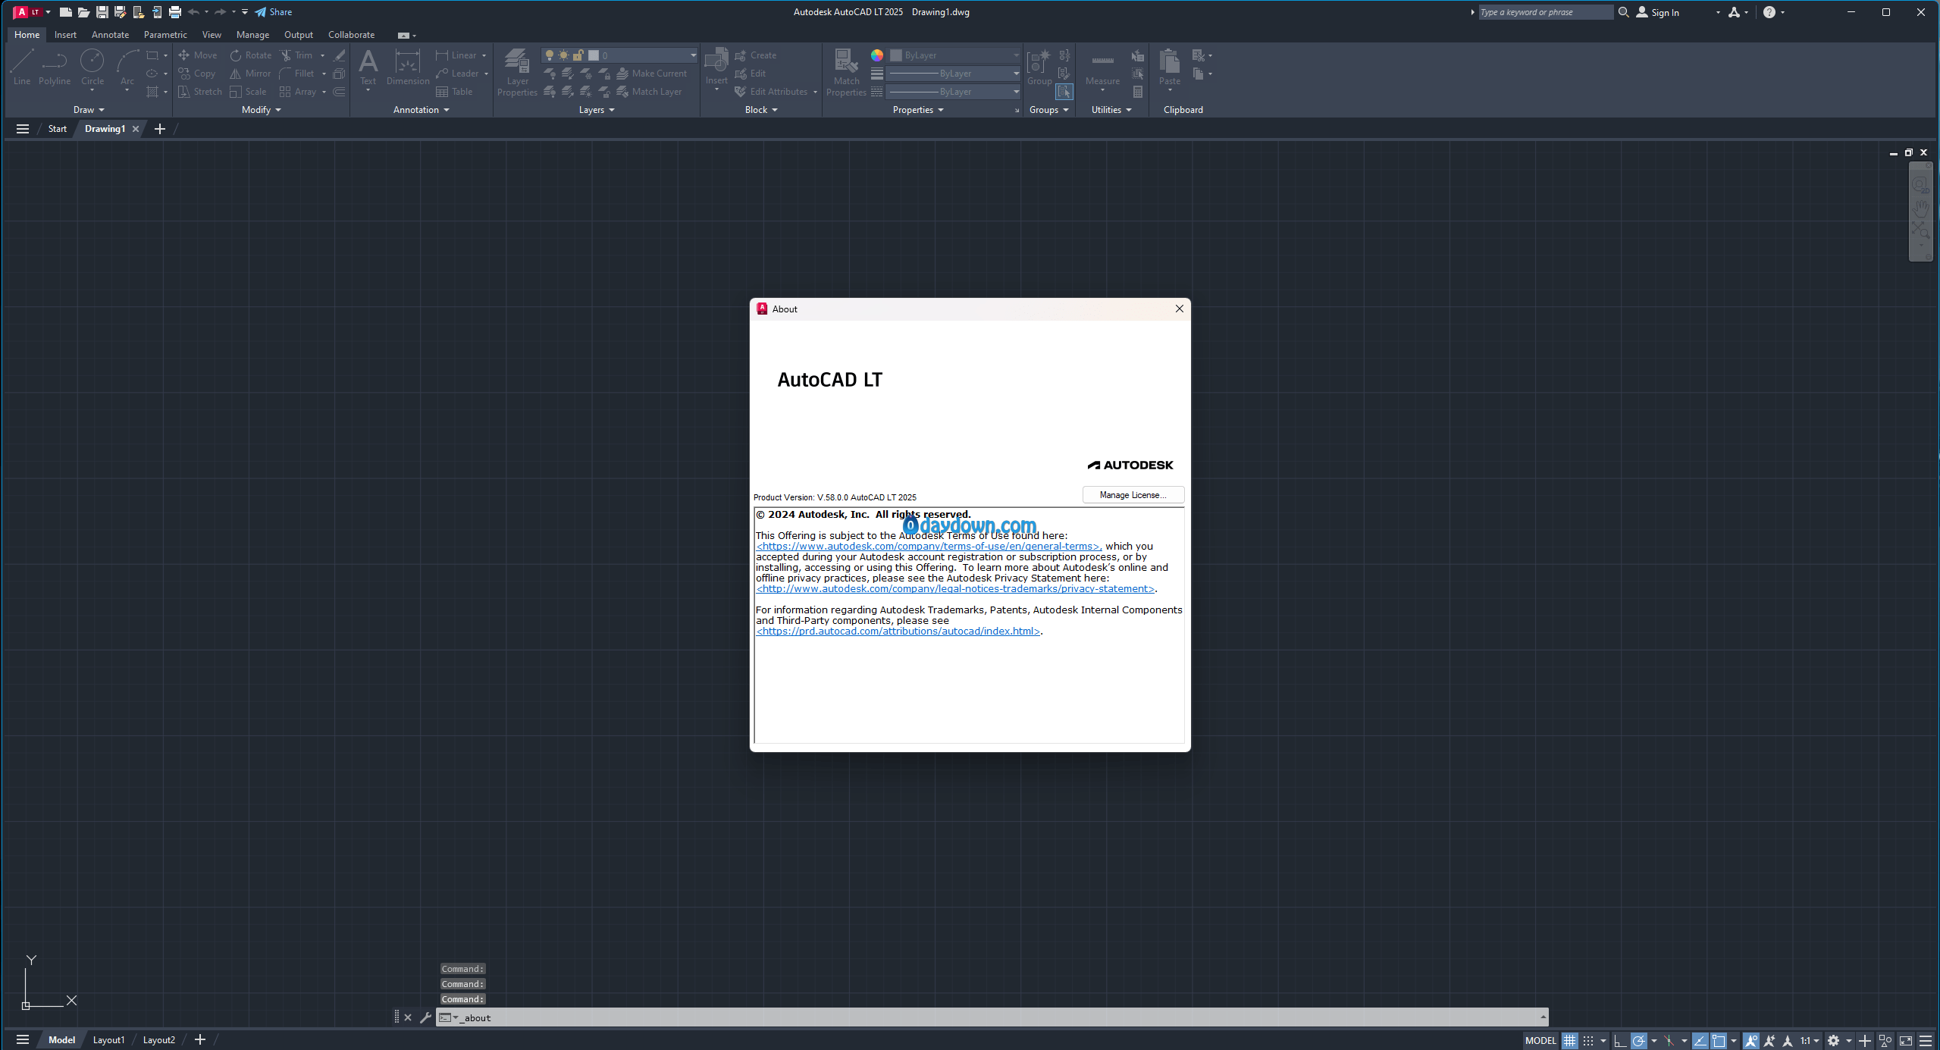Screen dimensions: 1940x1050
Task: Click the Stretch tool
Action: tap(199, 92)
